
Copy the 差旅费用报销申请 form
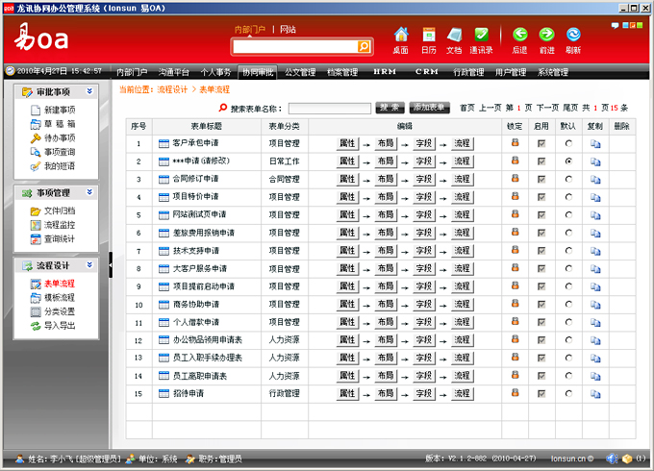(x=595, y=233)
